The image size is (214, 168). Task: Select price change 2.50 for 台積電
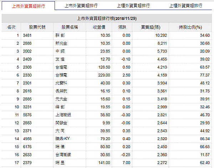(126, 75)
